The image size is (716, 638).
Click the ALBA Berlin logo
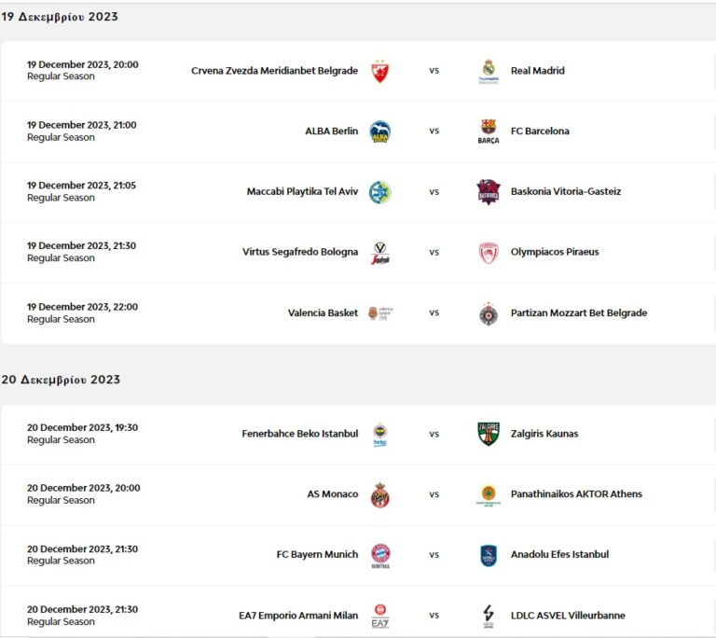(x=379, y=132)
